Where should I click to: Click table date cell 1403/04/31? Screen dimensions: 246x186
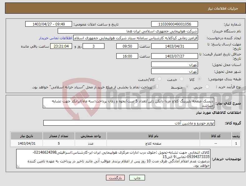pyautogui.click(x=27, y=143)
